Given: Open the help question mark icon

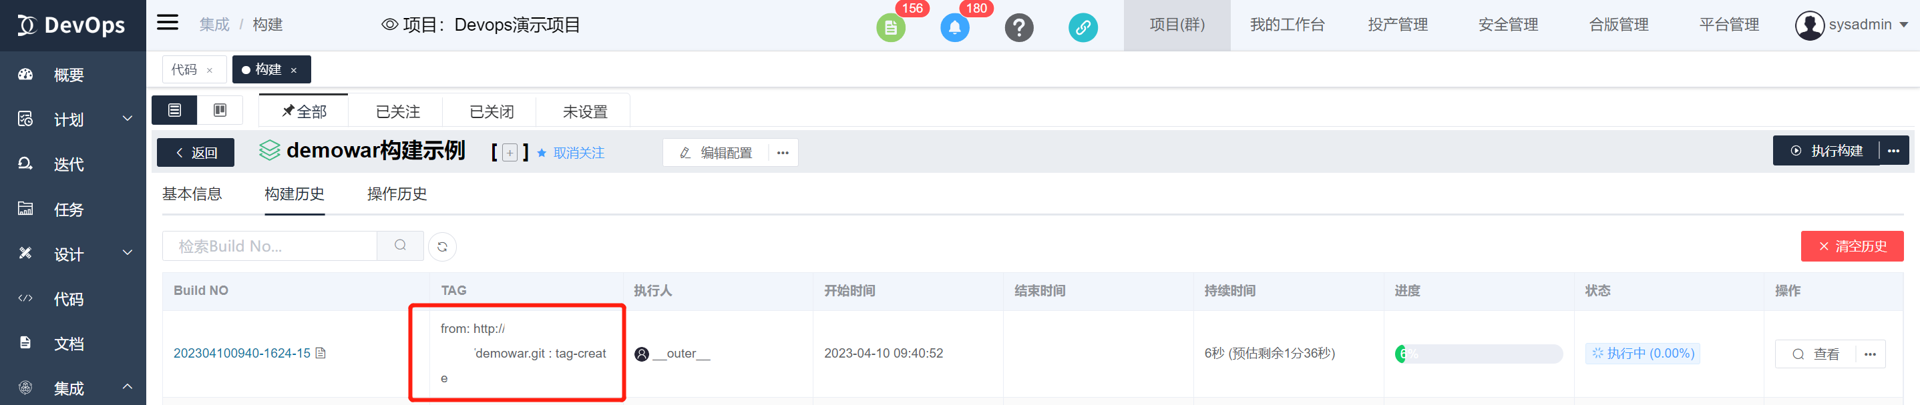Looking at the screenshot, I should 1019,27.
